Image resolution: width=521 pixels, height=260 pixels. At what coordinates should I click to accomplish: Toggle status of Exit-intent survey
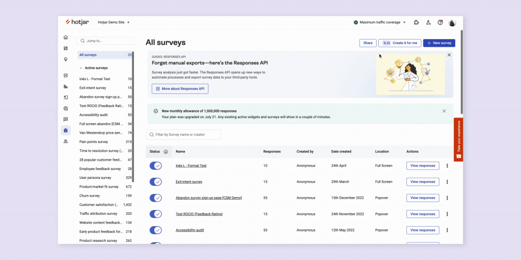(x=155, y=181)
